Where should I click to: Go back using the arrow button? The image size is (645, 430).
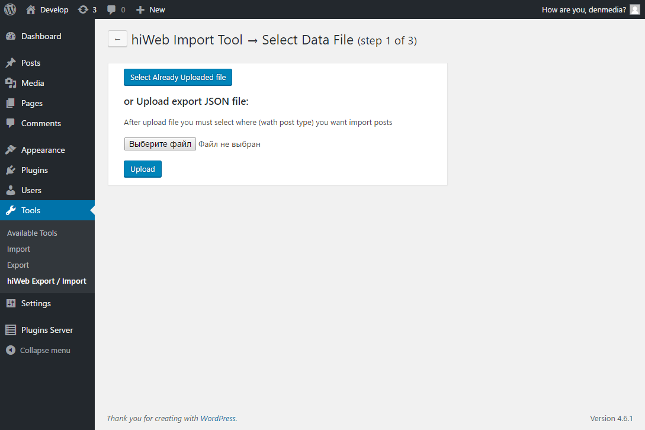tap(117, 39)
